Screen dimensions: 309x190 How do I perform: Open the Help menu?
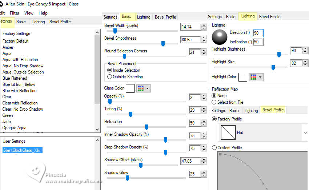(43, 13)
